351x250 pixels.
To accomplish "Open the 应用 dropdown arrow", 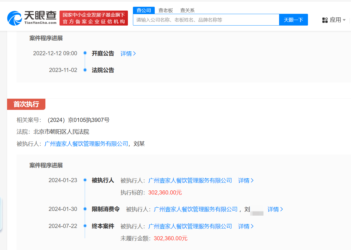I will pos(344,20).
